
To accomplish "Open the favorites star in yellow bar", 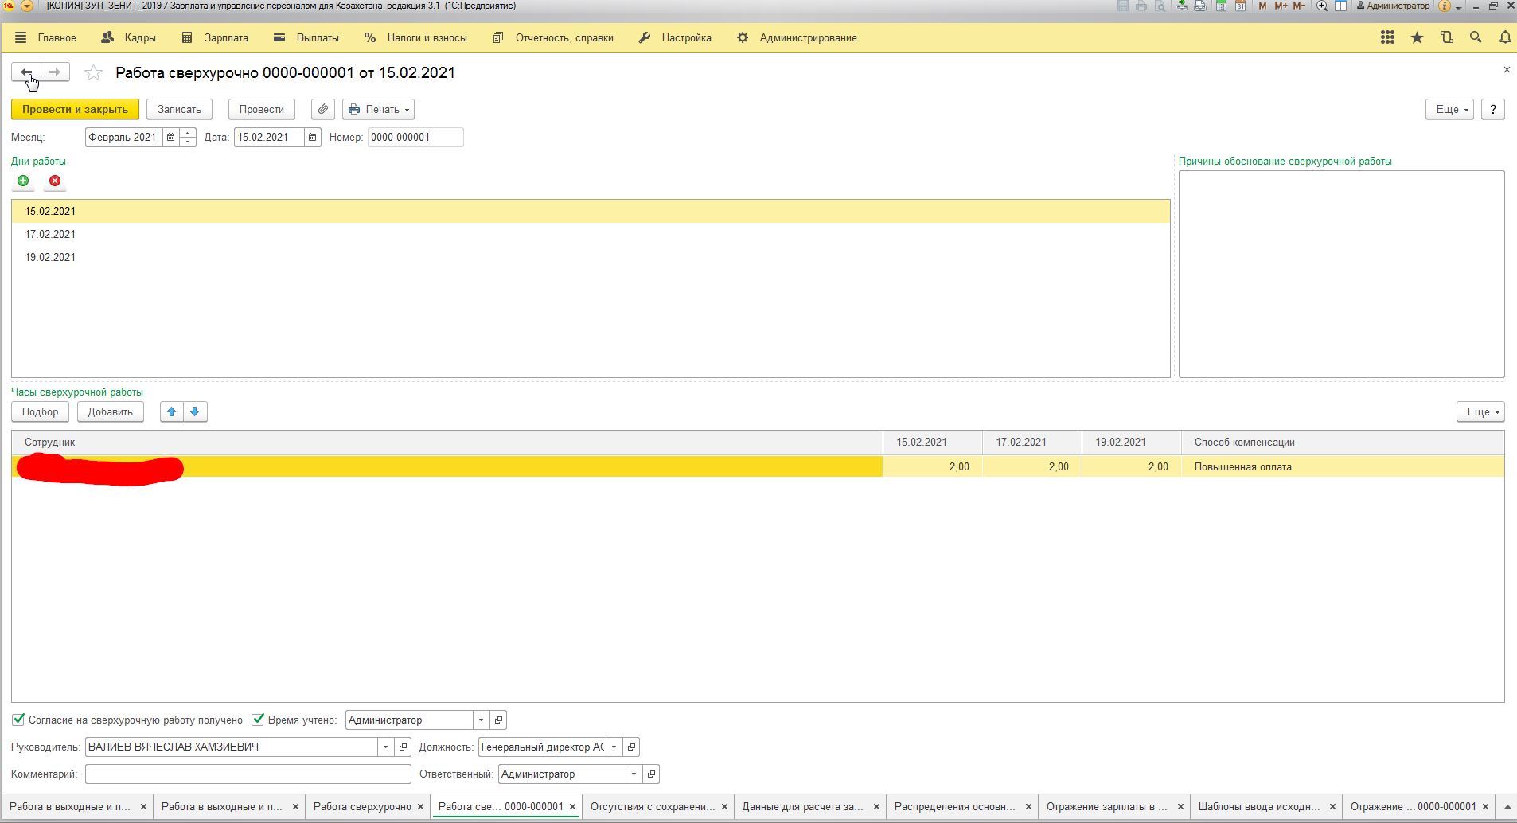I will coord(1417,37).
